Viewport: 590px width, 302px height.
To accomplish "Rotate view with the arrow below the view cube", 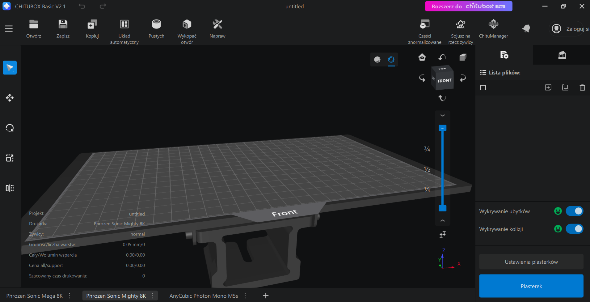I will 442,98.
